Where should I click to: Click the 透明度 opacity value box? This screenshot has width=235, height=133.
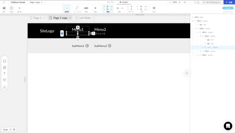(67, 8)
